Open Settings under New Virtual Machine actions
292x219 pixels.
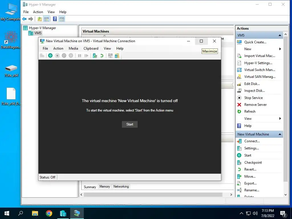[x=252, y=148]
